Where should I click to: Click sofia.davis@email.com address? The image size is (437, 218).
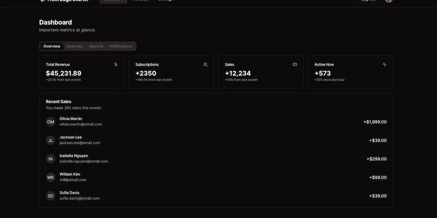click(79, 198)
